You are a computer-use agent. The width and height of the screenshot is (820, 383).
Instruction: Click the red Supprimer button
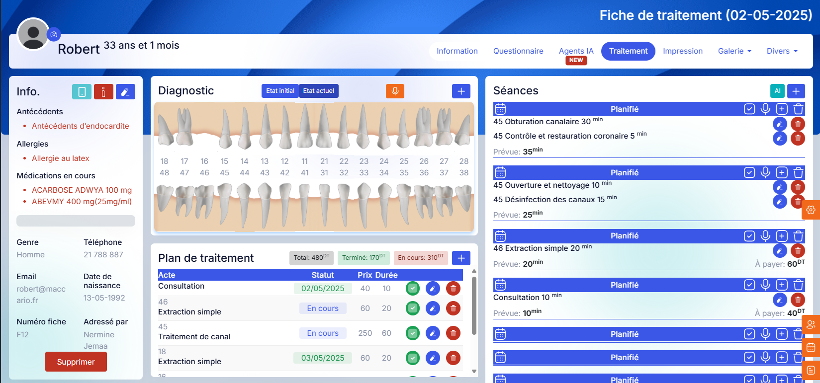pyautogui.click(x=76, y=362)
